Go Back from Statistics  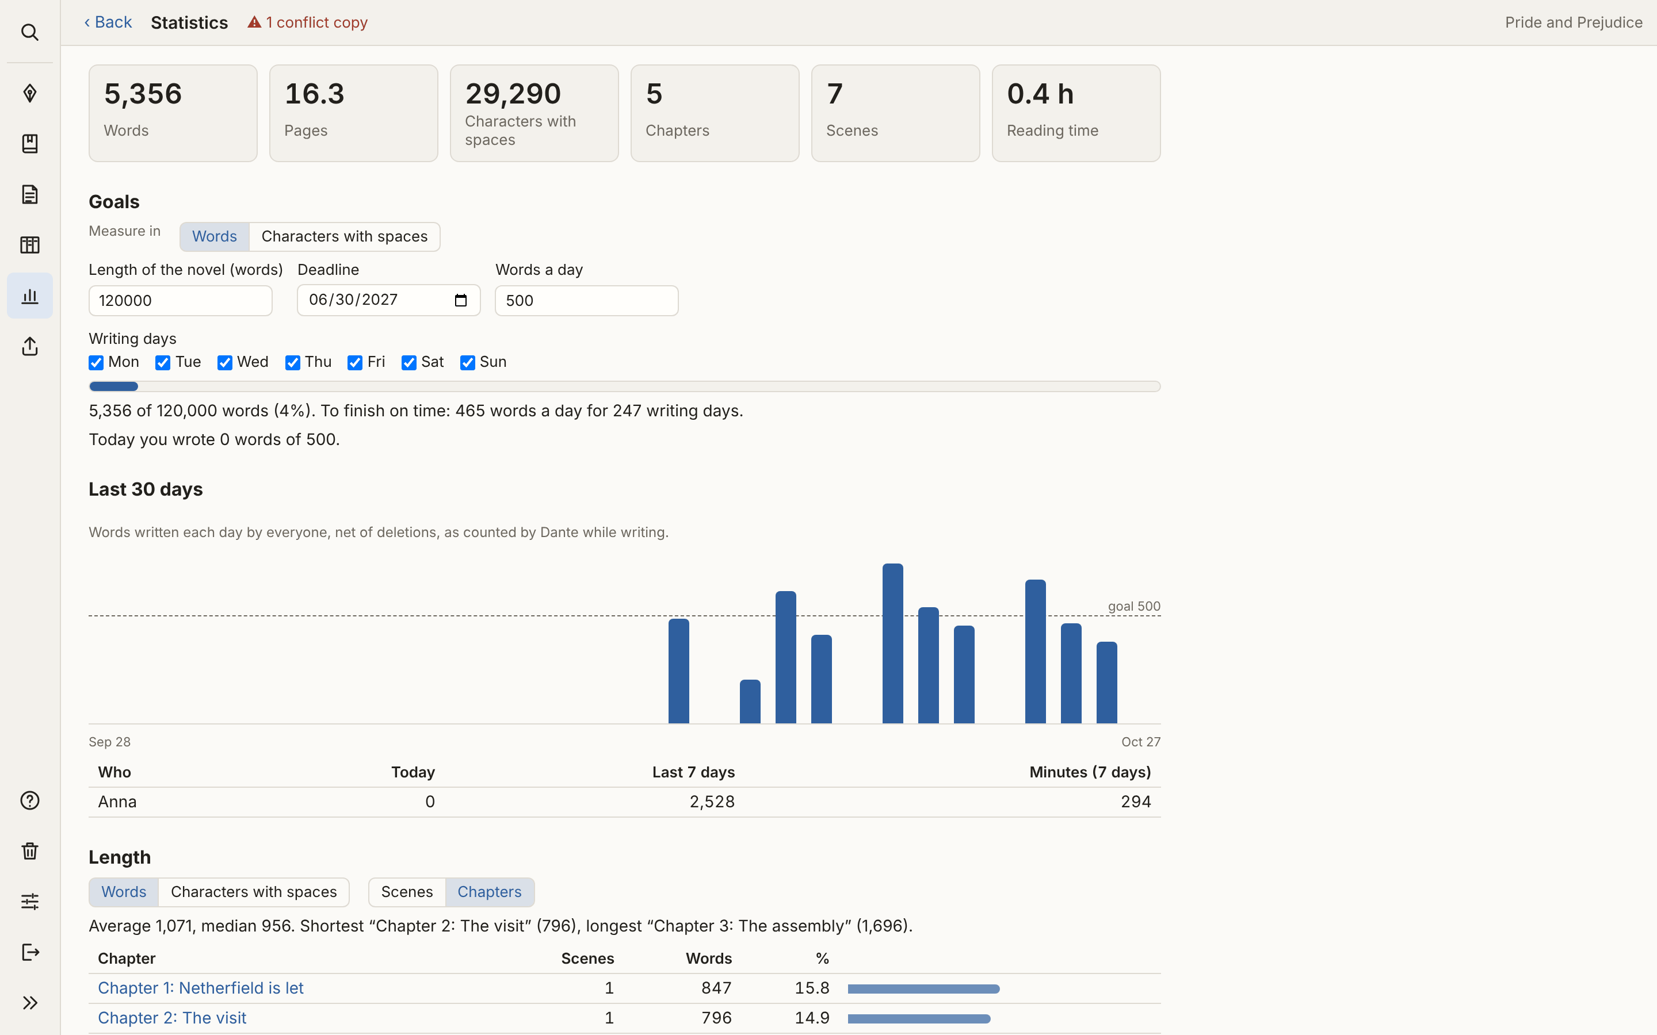[x=108, y=22]
